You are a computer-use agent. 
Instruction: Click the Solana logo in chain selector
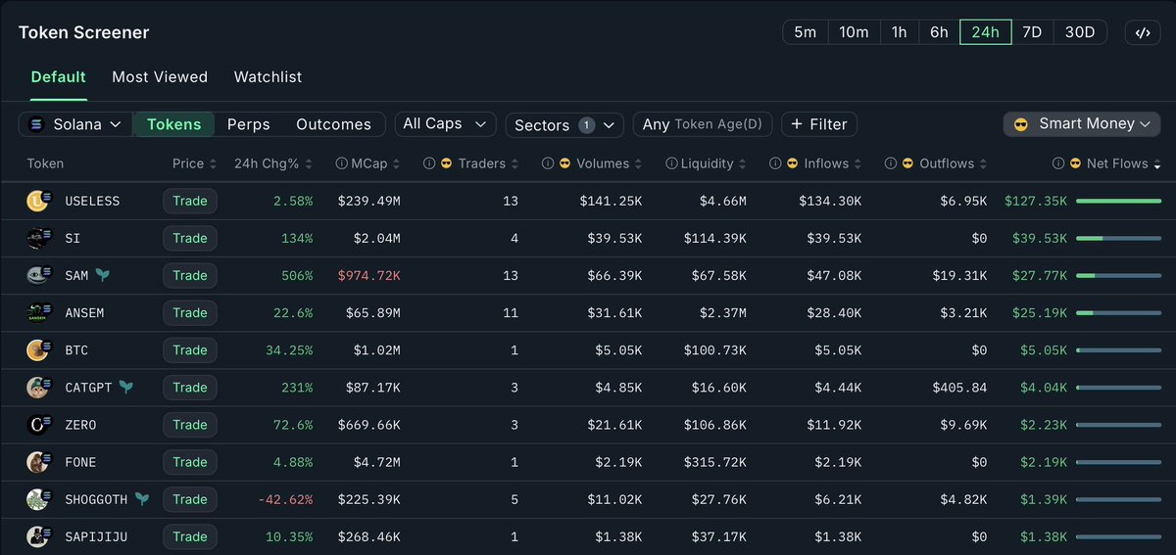[x=38, y=124]
